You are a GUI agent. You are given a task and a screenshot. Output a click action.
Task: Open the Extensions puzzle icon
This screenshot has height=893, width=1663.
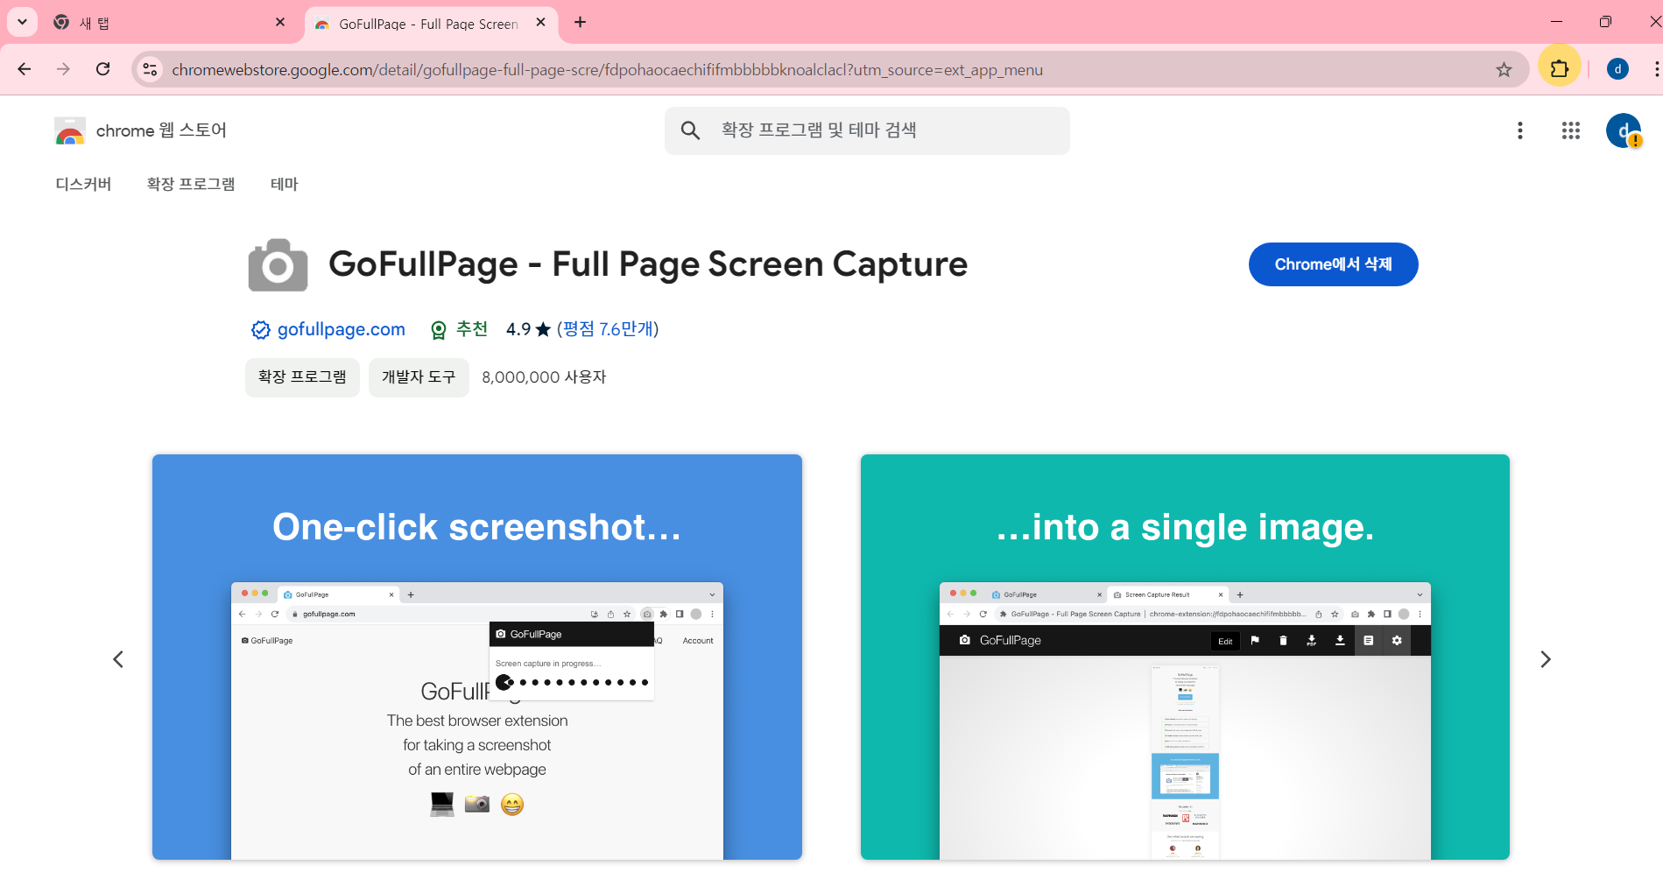[1560, 68]
